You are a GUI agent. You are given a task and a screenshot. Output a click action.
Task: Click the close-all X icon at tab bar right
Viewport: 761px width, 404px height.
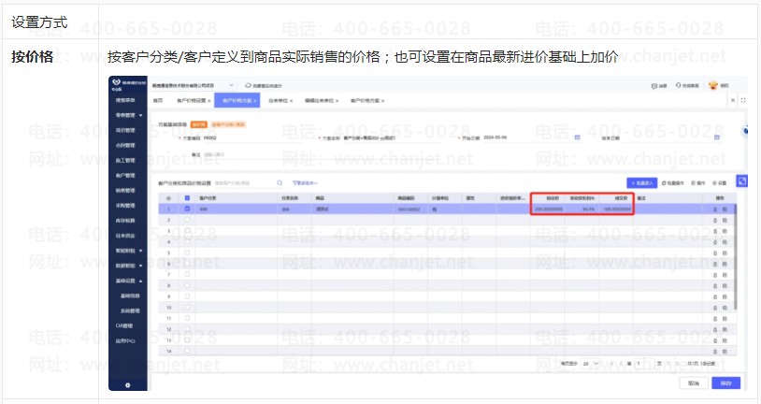pos(733,100)
